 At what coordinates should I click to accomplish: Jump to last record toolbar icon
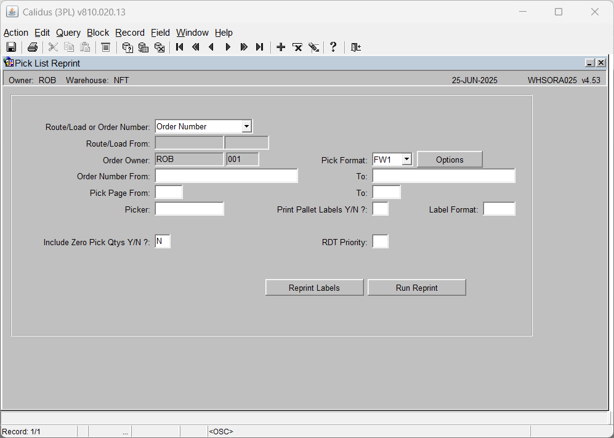click(x=260, y=47)
